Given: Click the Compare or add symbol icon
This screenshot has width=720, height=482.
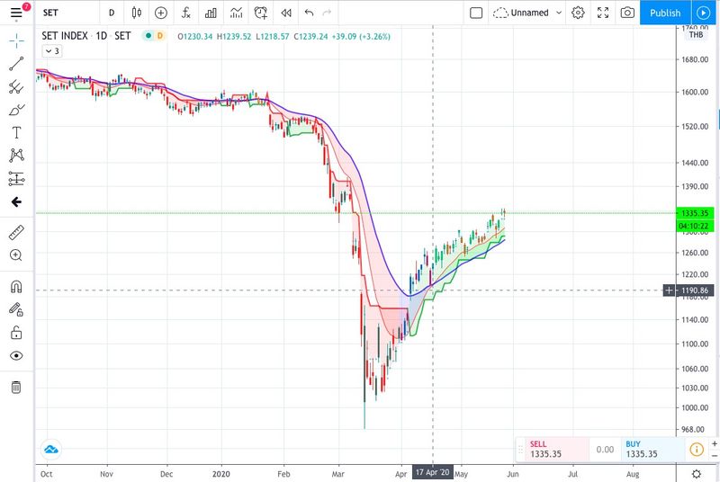Looking at the screenshot, I should point(160,13).
